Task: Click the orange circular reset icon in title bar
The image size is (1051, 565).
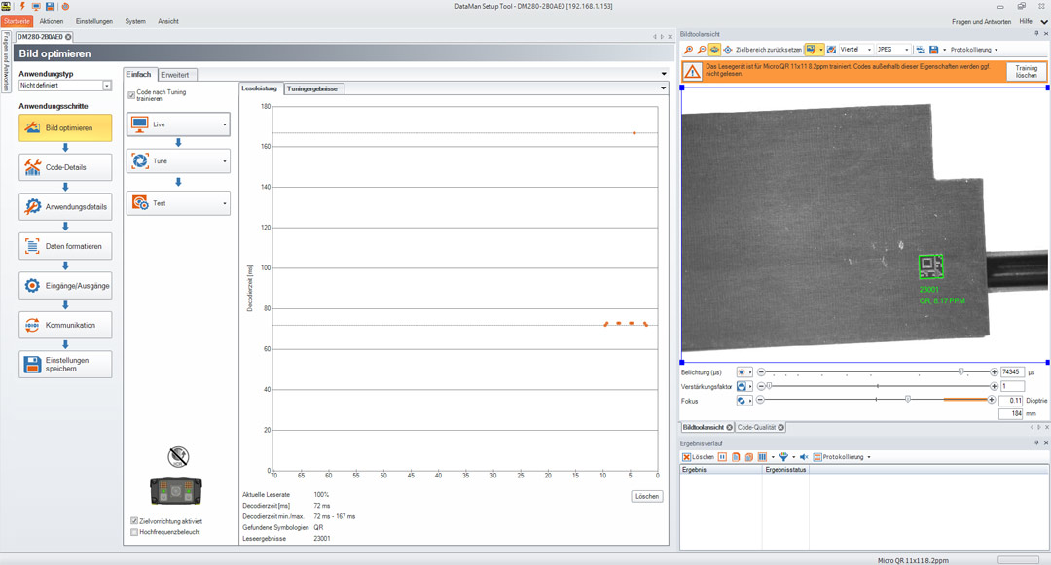Action: click(x=65, y=6)
